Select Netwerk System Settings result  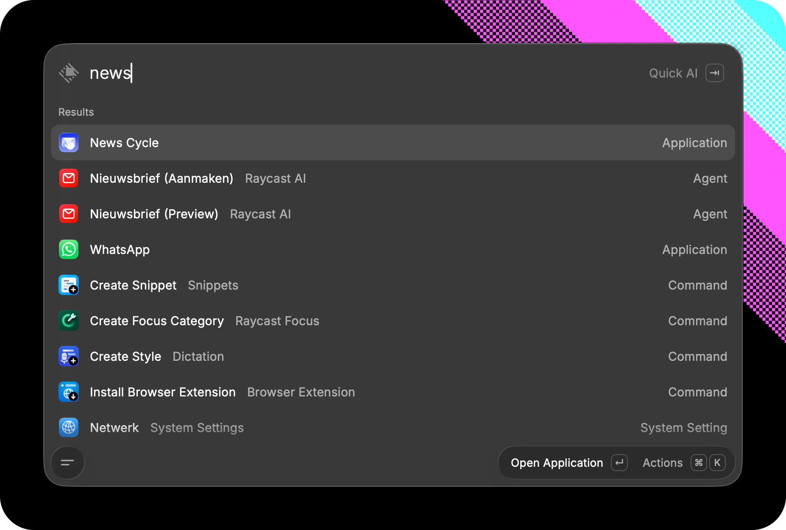click(x=393, y=427)
